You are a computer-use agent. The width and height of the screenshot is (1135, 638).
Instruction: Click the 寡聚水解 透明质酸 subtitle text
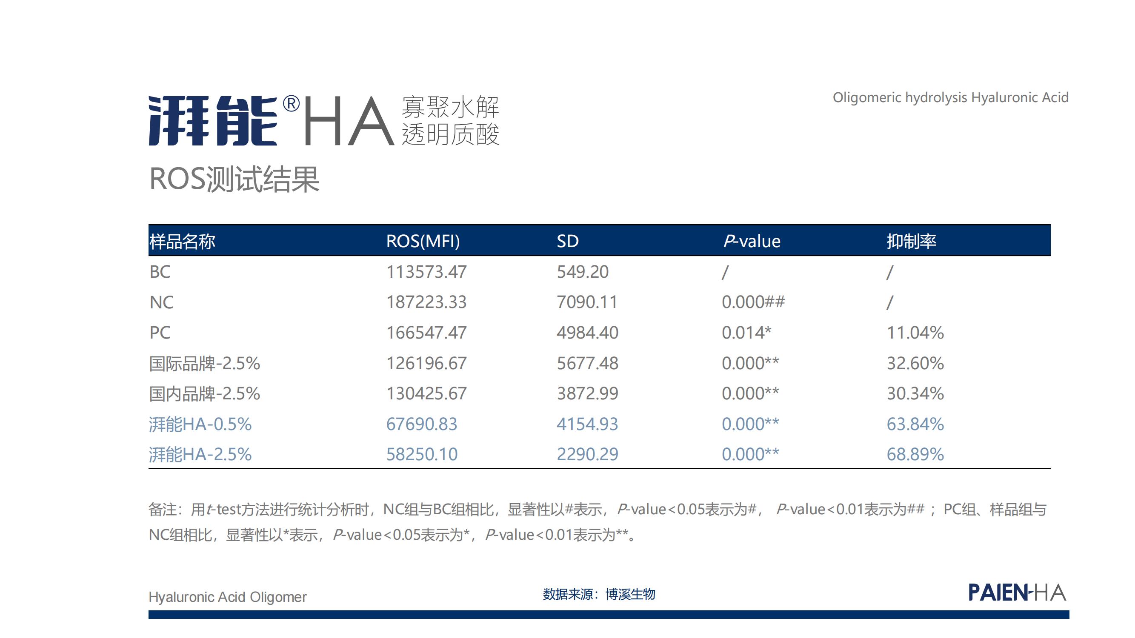coord(450,120)
